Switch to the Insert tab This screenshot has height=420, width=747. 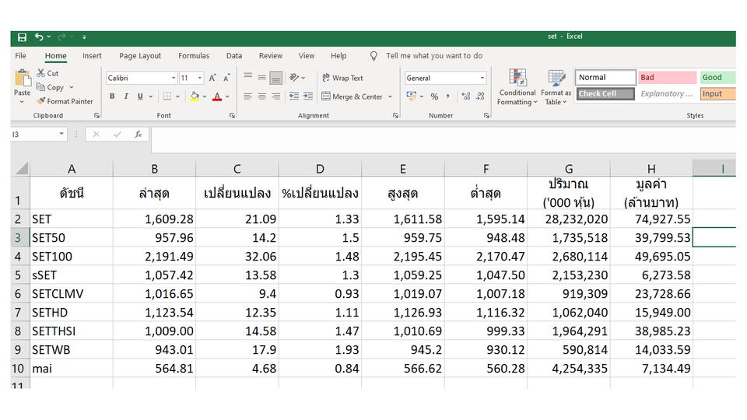point(92,56)
